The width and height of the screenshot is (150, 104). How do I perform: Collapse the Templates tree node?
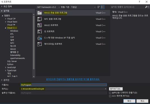click(x=3, y=16)
